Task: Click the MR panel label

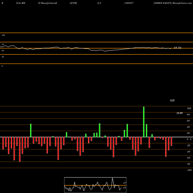Action: pos(172,100)
